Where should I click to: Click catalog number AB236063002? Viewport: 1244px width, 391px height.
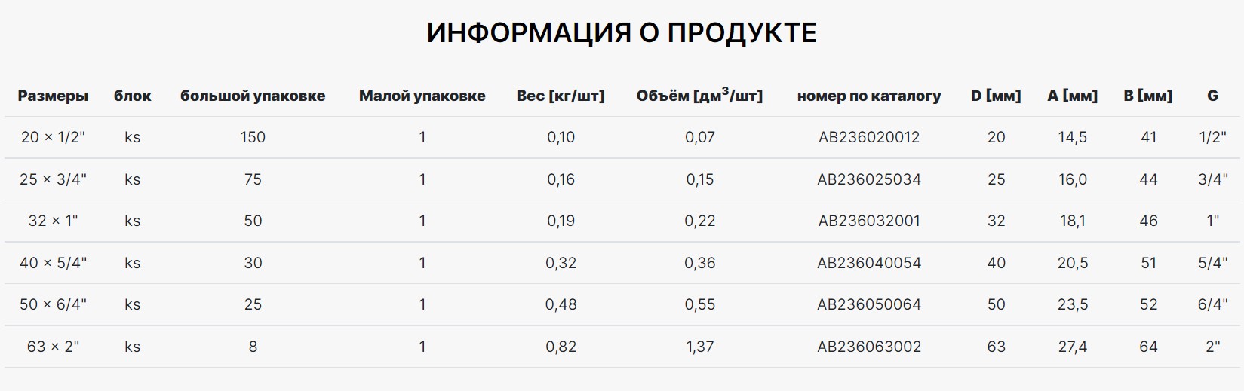coord(869,347)
